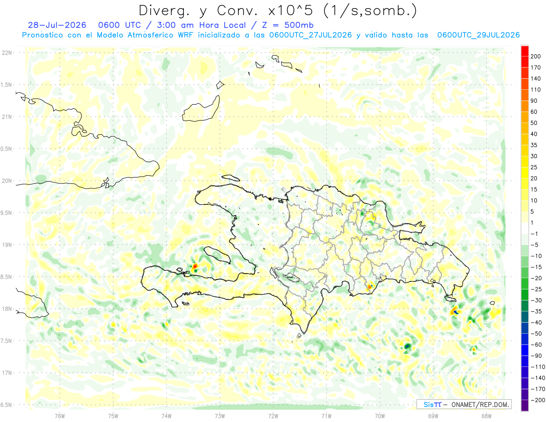Click the positive "110" color scale label
The height and width of the screenshot is (422, 546).
[536, 90]
